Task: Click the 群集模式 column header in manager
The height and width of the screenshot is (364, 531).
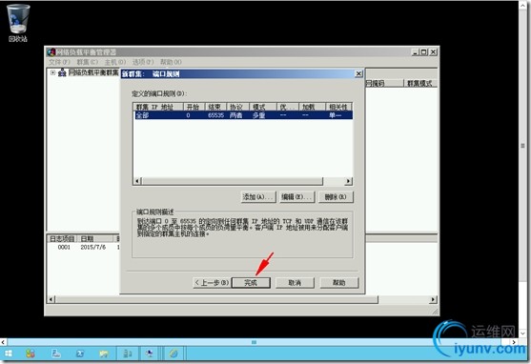Action: 419,83
